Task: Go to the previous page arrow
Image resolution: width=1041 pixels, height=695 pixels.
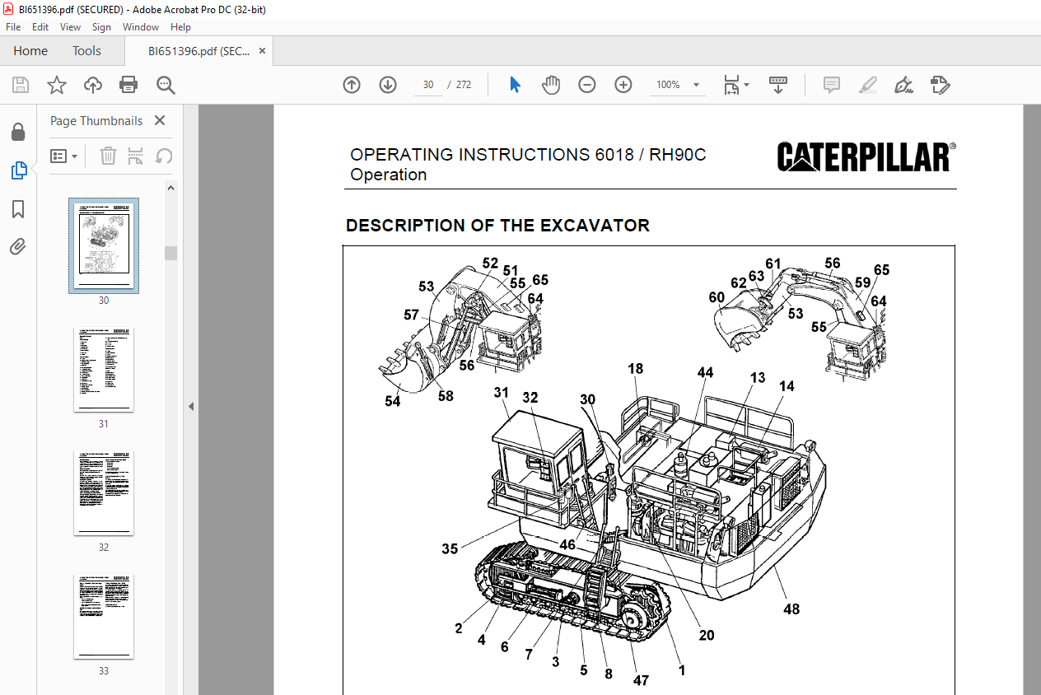Action: (x=352, y=85)
